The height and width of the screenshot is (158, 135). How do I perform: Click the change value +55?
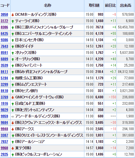point(113,34)
